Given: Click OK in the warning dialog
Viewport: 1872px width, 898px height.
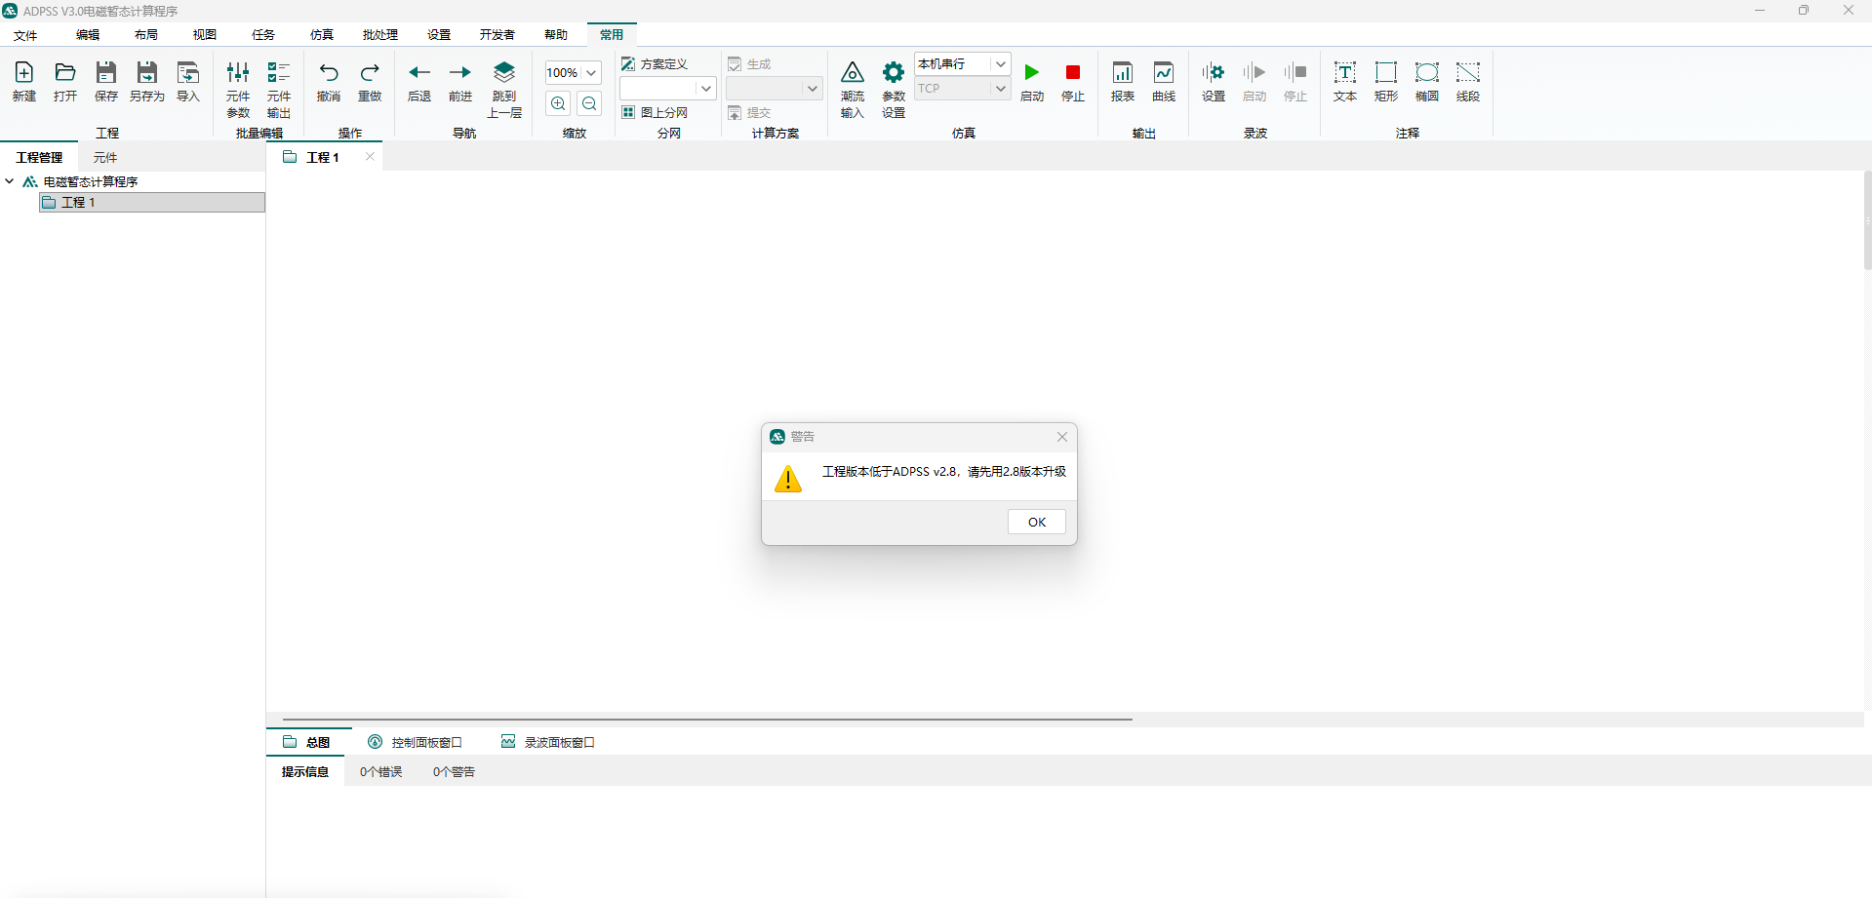Looking at the screenshot, I should pyautogui.click(x=1036, y=522).
